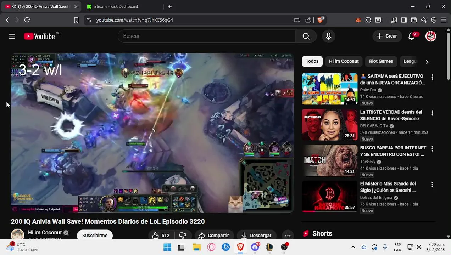This screenshot has width=451, height=255.
Task: Open Discord from the taskbar
Action: (x=255, y=247)
